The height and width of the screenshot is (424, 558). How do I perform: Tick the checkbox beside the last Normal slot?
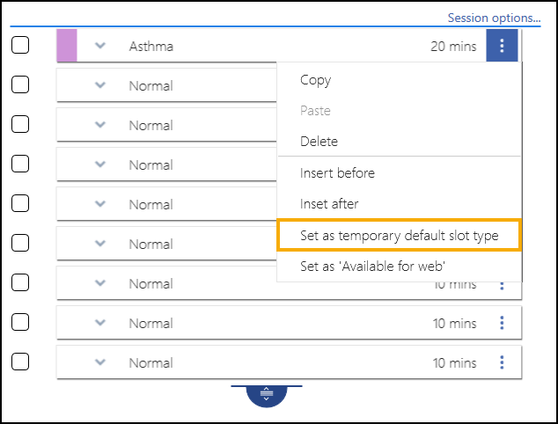(20, 362)
